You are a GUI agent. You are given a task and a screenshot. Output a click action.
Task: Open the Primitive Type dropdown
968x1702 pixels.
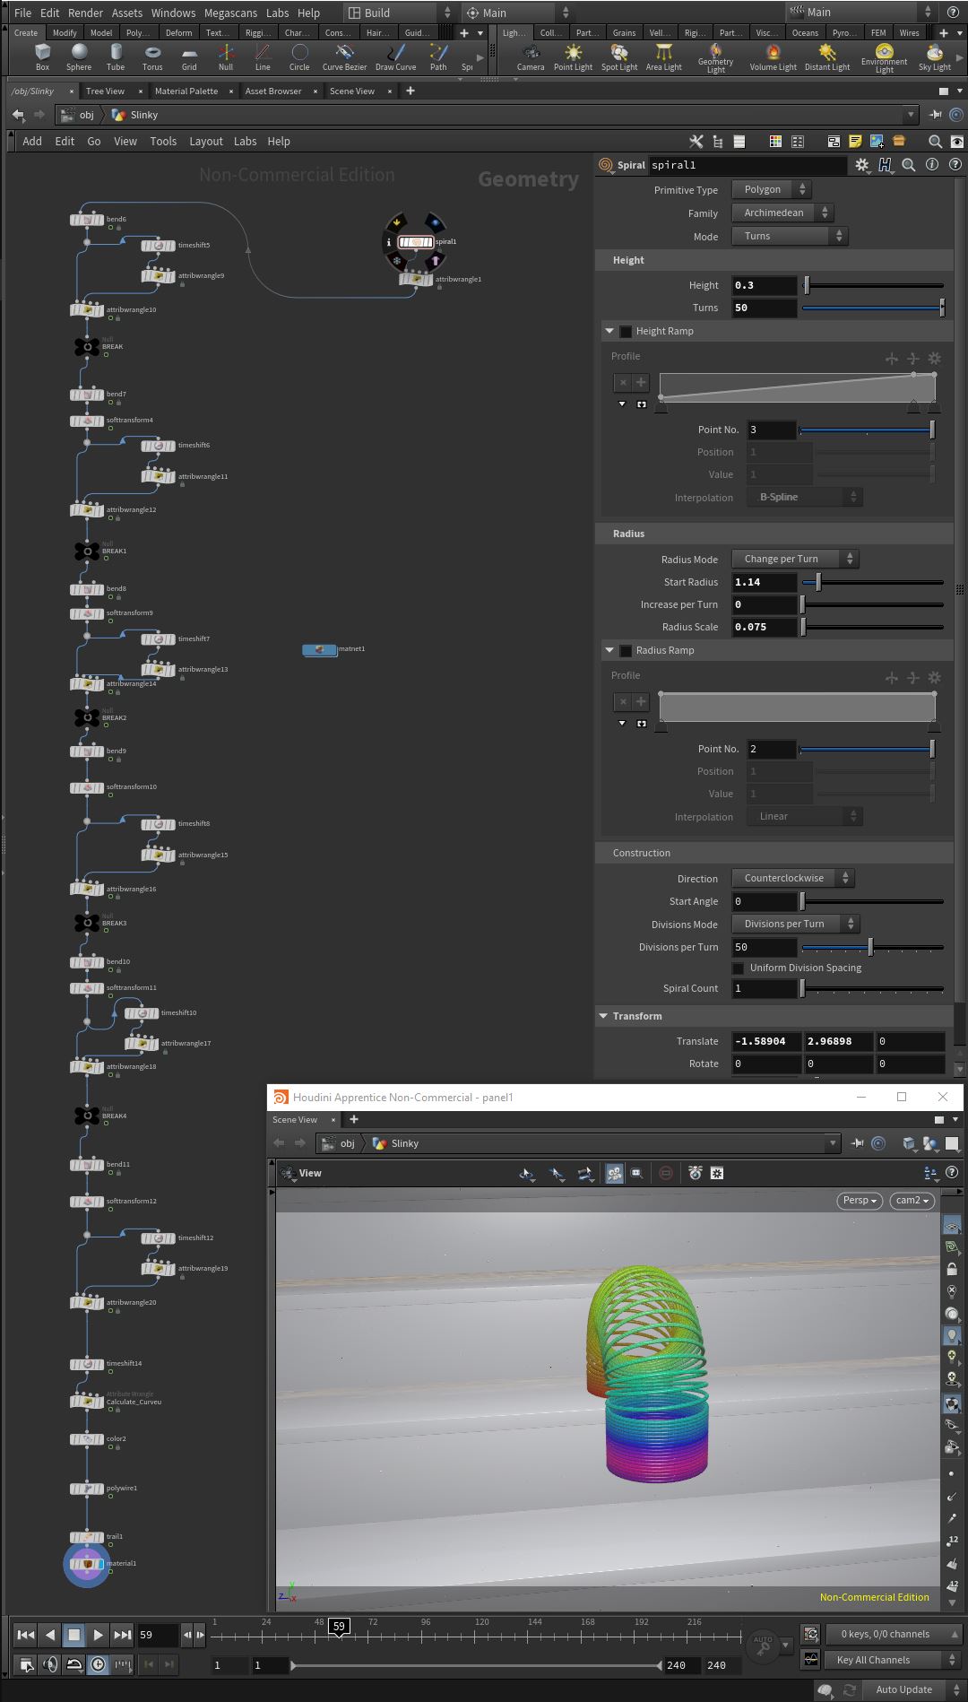(x=772, y=189)
